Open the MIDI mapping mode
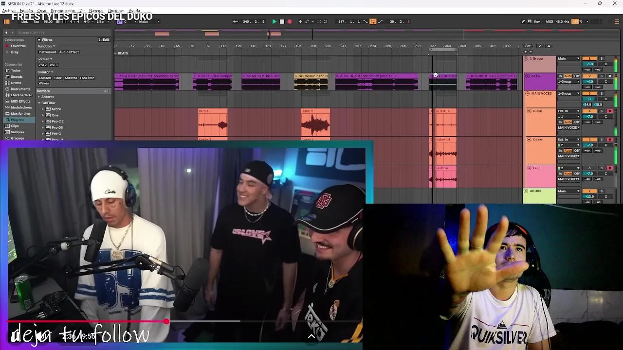The image size is (623, 350). point(550,21)
